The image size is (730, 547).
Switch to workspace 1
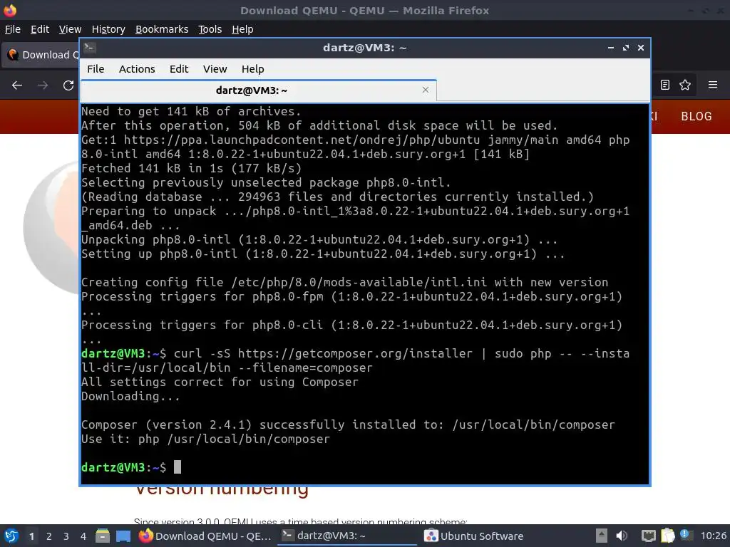(31, 536)
